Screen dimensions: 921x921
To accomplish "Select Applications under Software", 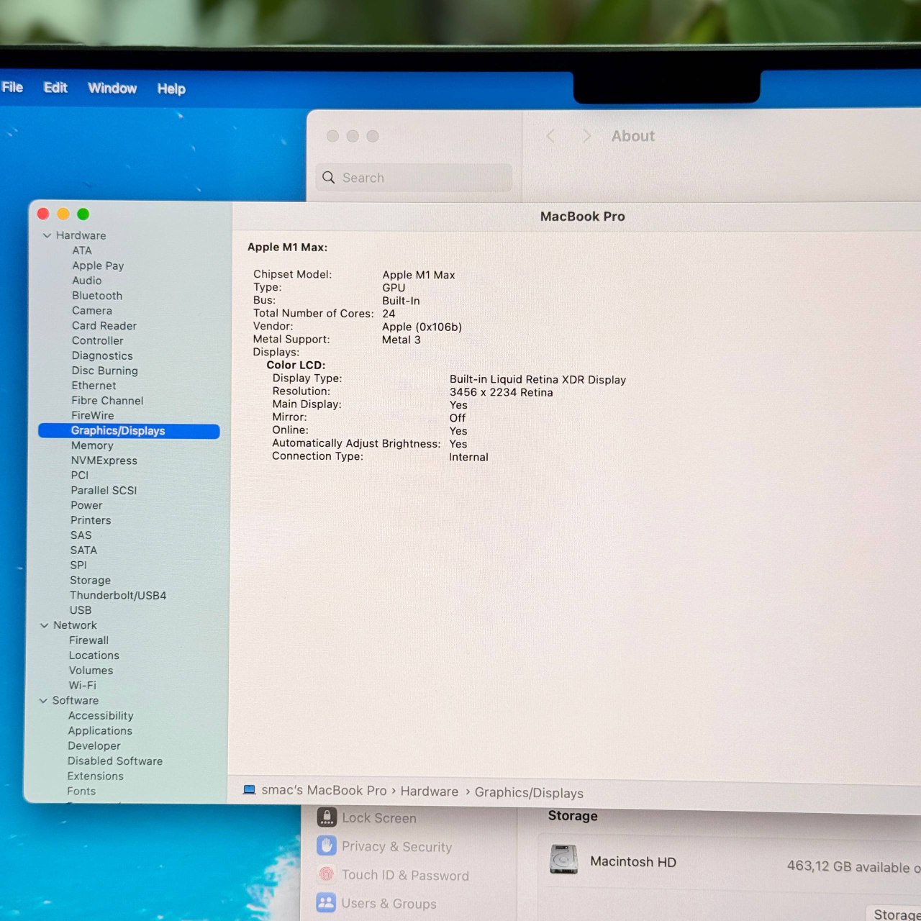I will point(100,730).
